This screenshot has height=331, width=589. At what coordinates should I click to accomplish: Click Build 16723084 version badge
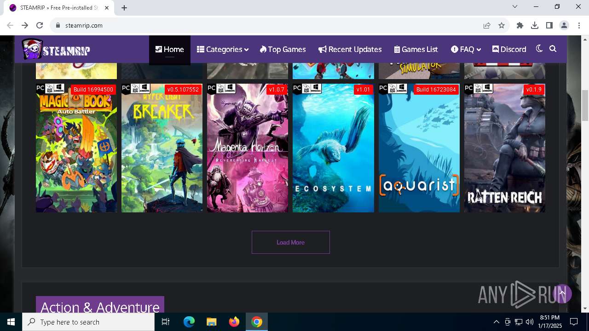pyautogui.click(x=436, y=90)
